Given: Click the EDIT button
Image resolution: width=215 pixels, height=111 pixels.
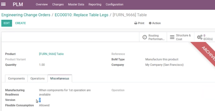Looking at the screenshot, I should [x=7, y=23].
